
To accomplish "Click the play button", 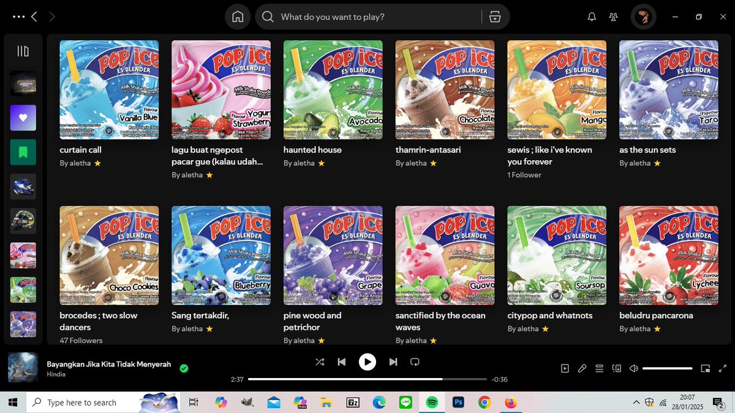I will point(367,362).
